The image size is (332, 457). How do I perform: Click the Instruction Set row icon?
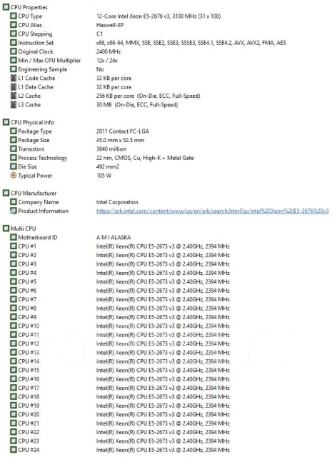(x=14, y=43)
